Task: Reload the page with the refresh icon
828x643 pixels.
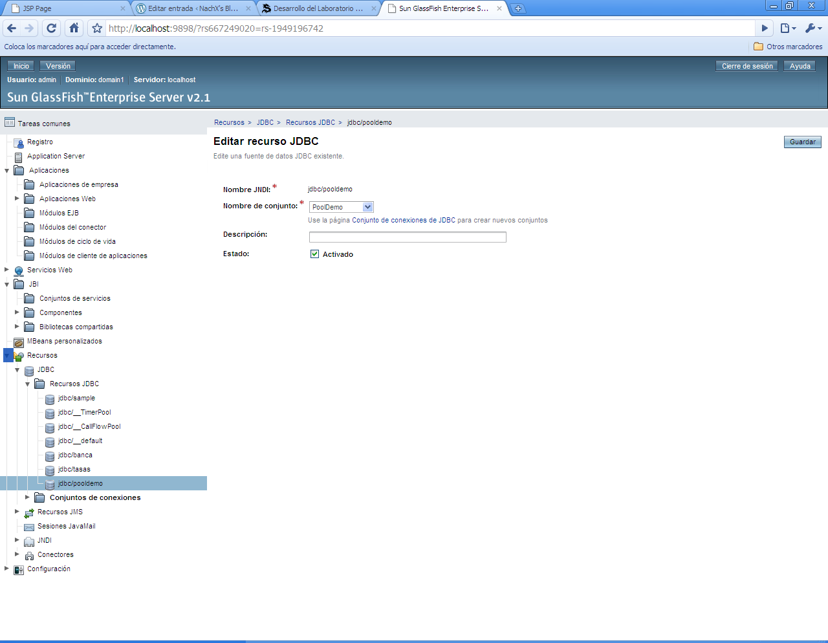Action: [x=52, y=28]
